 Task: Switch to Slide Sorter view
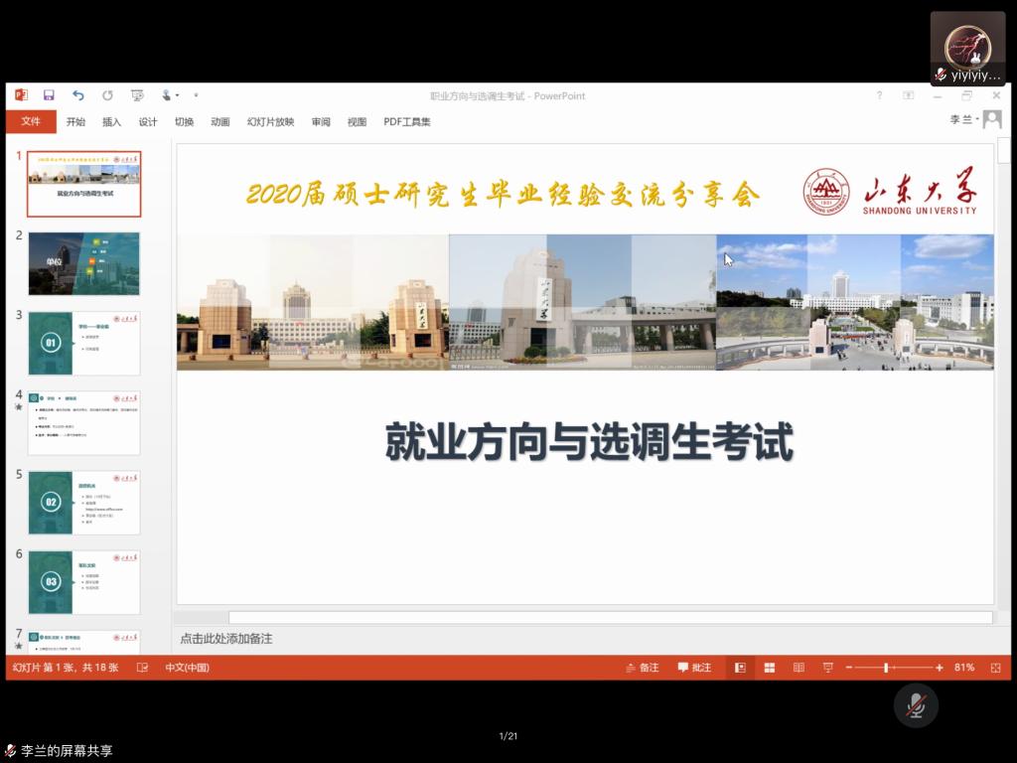769,668
